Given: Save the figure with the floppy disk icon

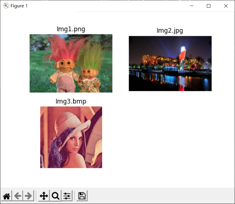Looking at the screenshot, I should [82, 196].
